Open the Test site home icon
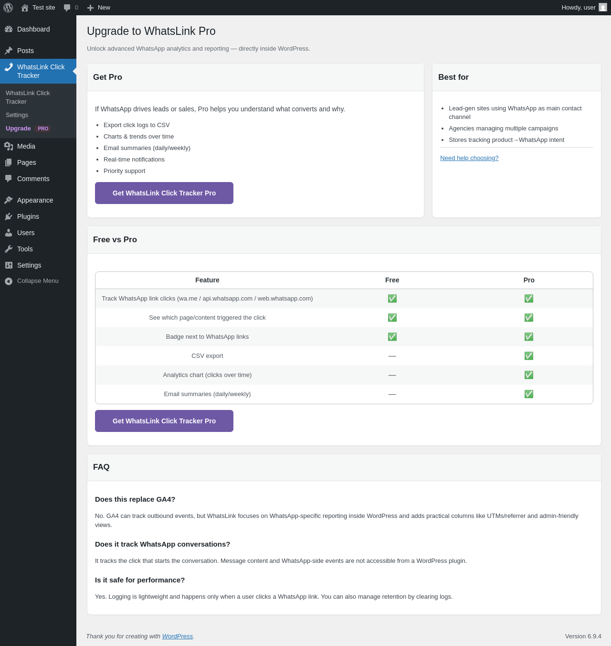The image size is (611, 646). coord(25,8)
